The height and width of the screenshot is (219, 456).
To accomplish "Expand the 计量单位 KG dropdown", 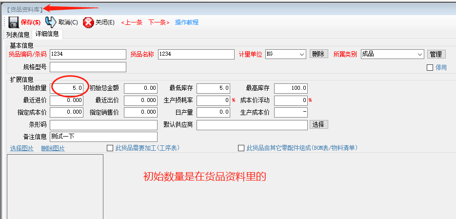I will pos(301,54).
